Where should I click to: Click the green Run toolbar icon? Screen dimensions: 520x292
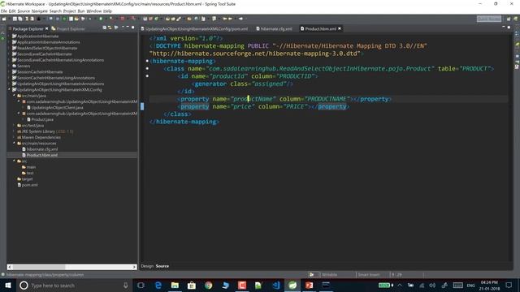click(x=101, y=19)
